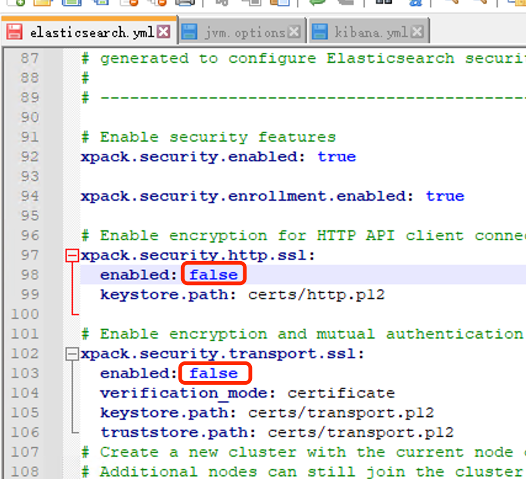Viewport: 526px width, 479px height.
Task: Click line number 87 in the margin
Action: point(30,58)
